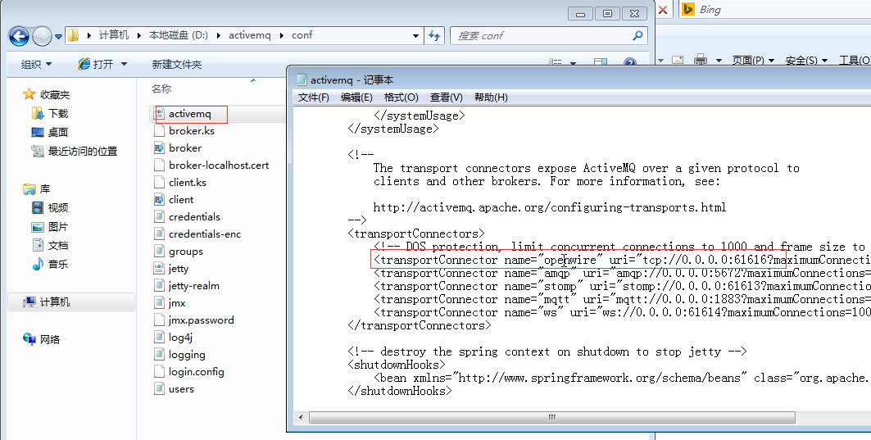Place cursor in configuring-transports.html URL text
This screenshot has height=440, width=871.
pos(549,208)
